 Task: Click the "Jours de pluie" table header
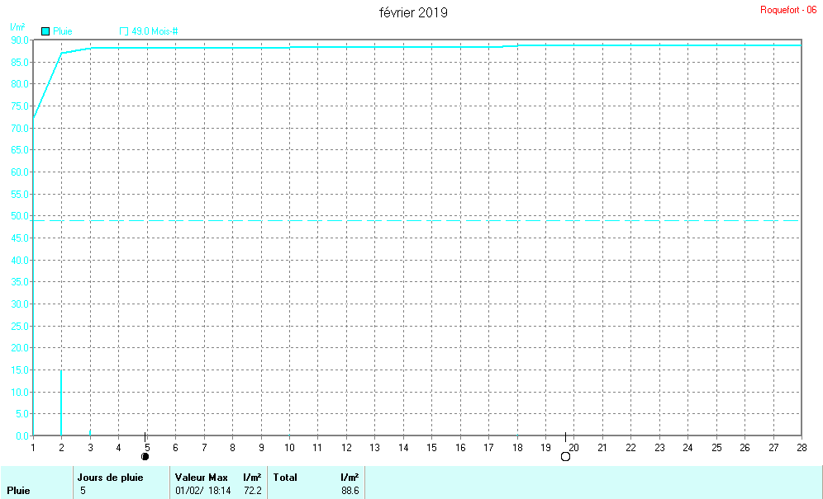coord(110,478)
